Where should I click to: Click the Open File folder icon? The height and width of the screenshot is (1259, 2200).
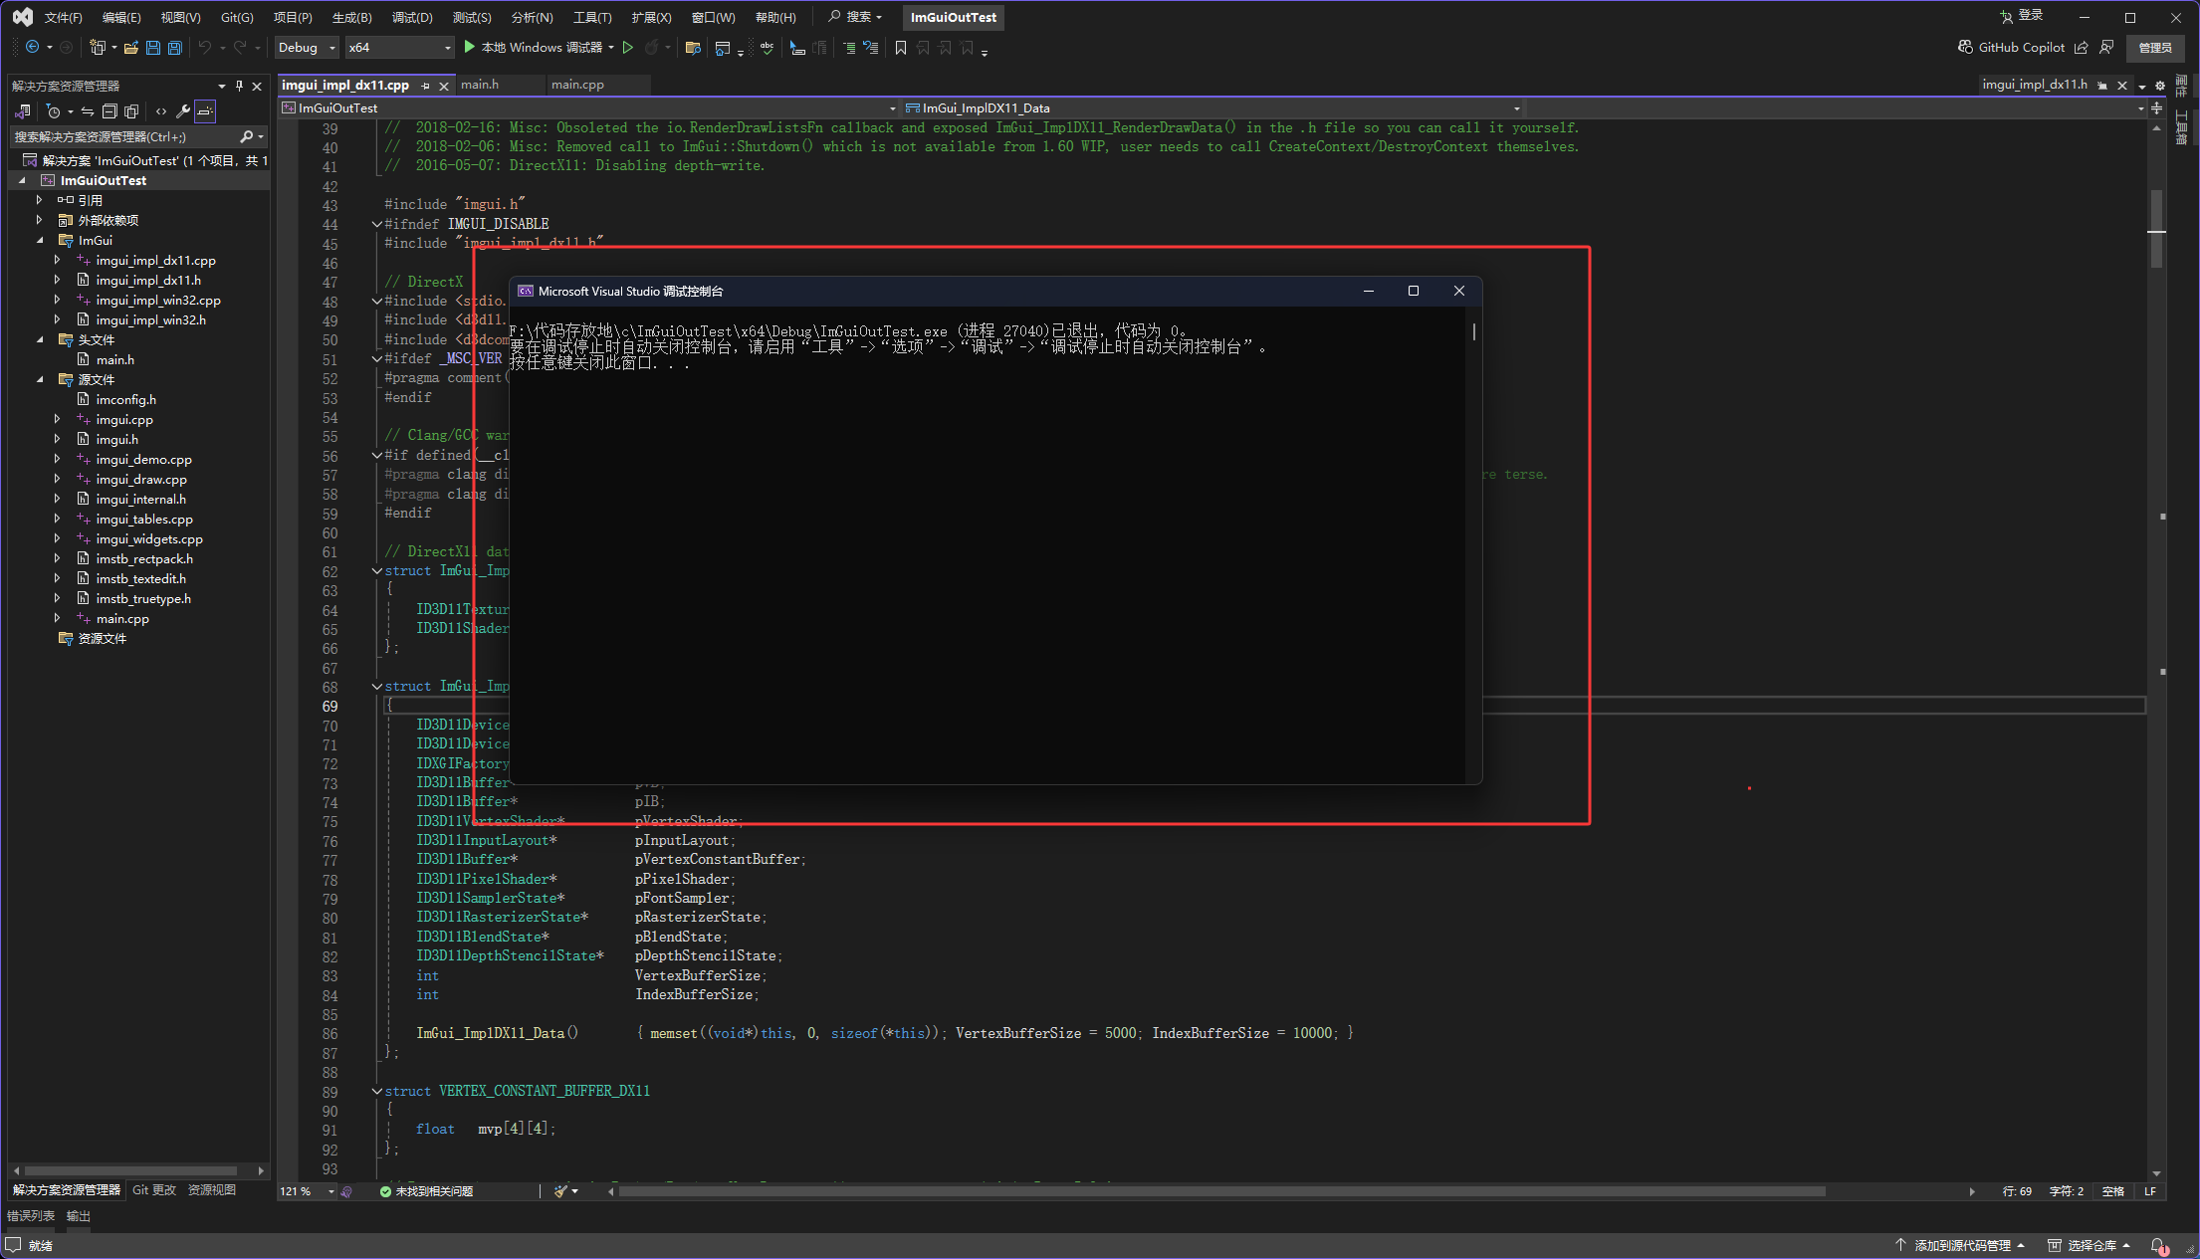pos(130,47)
